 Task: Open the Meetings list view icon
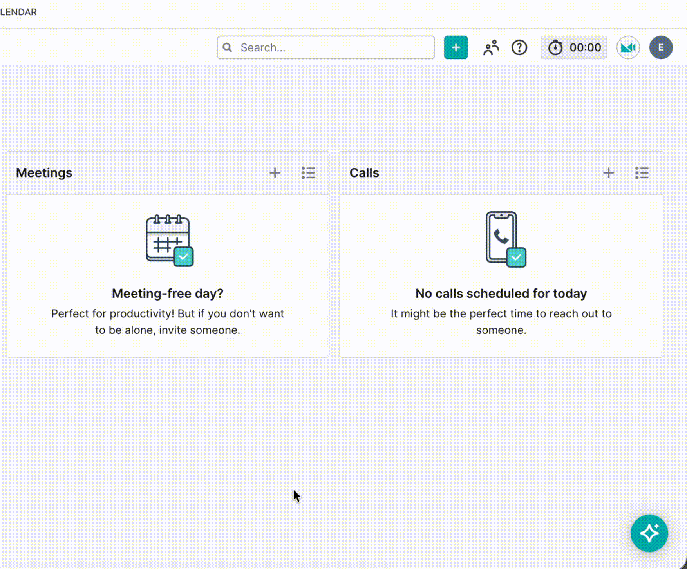(x=308, y=173)
